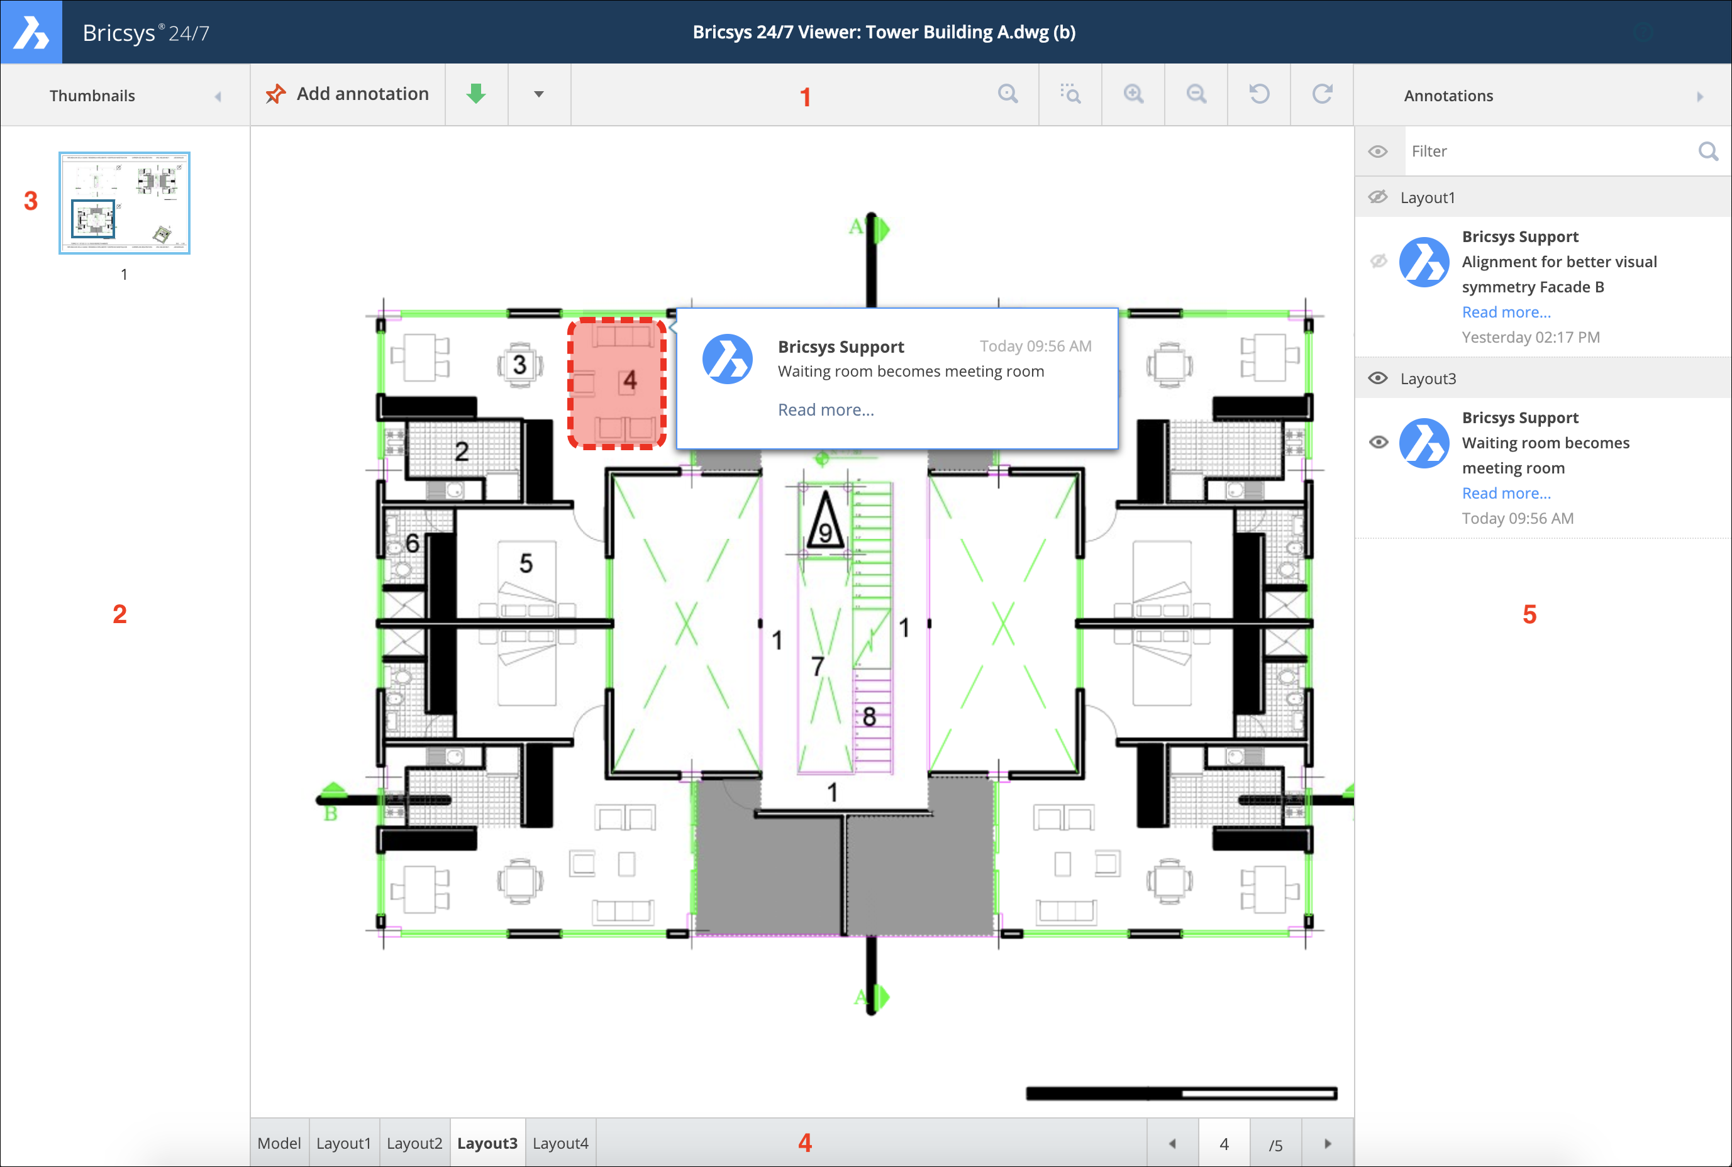Open Read more under Layout3 annotation in panel
This screenshot has height=1167, width=1732.
pos(1506,493)
